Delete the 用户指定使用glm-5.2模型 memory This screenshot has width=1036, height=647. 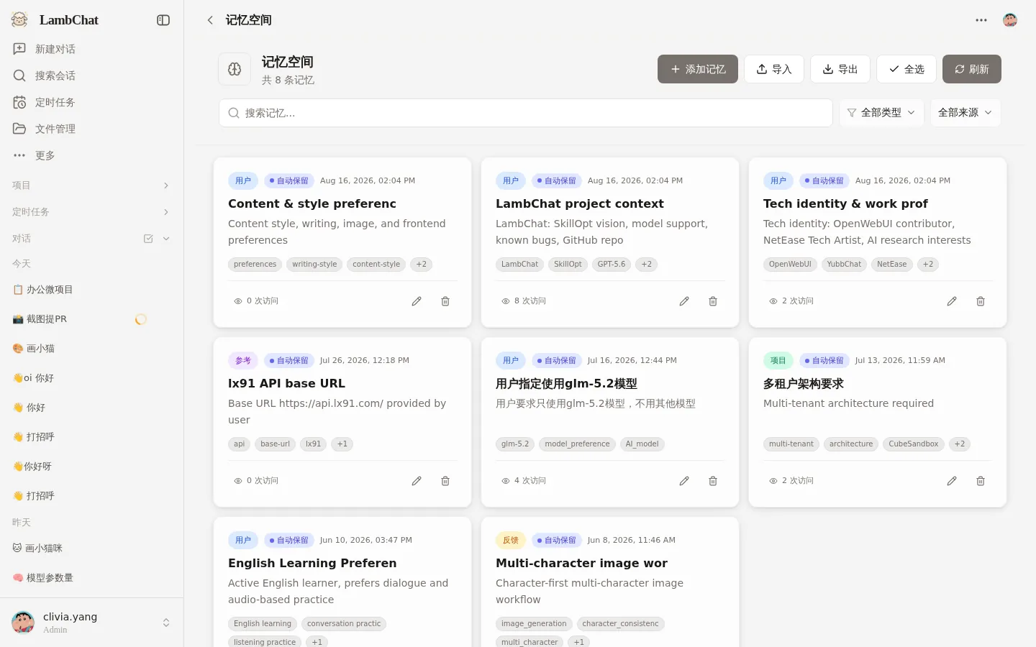[x=713, y=481]
